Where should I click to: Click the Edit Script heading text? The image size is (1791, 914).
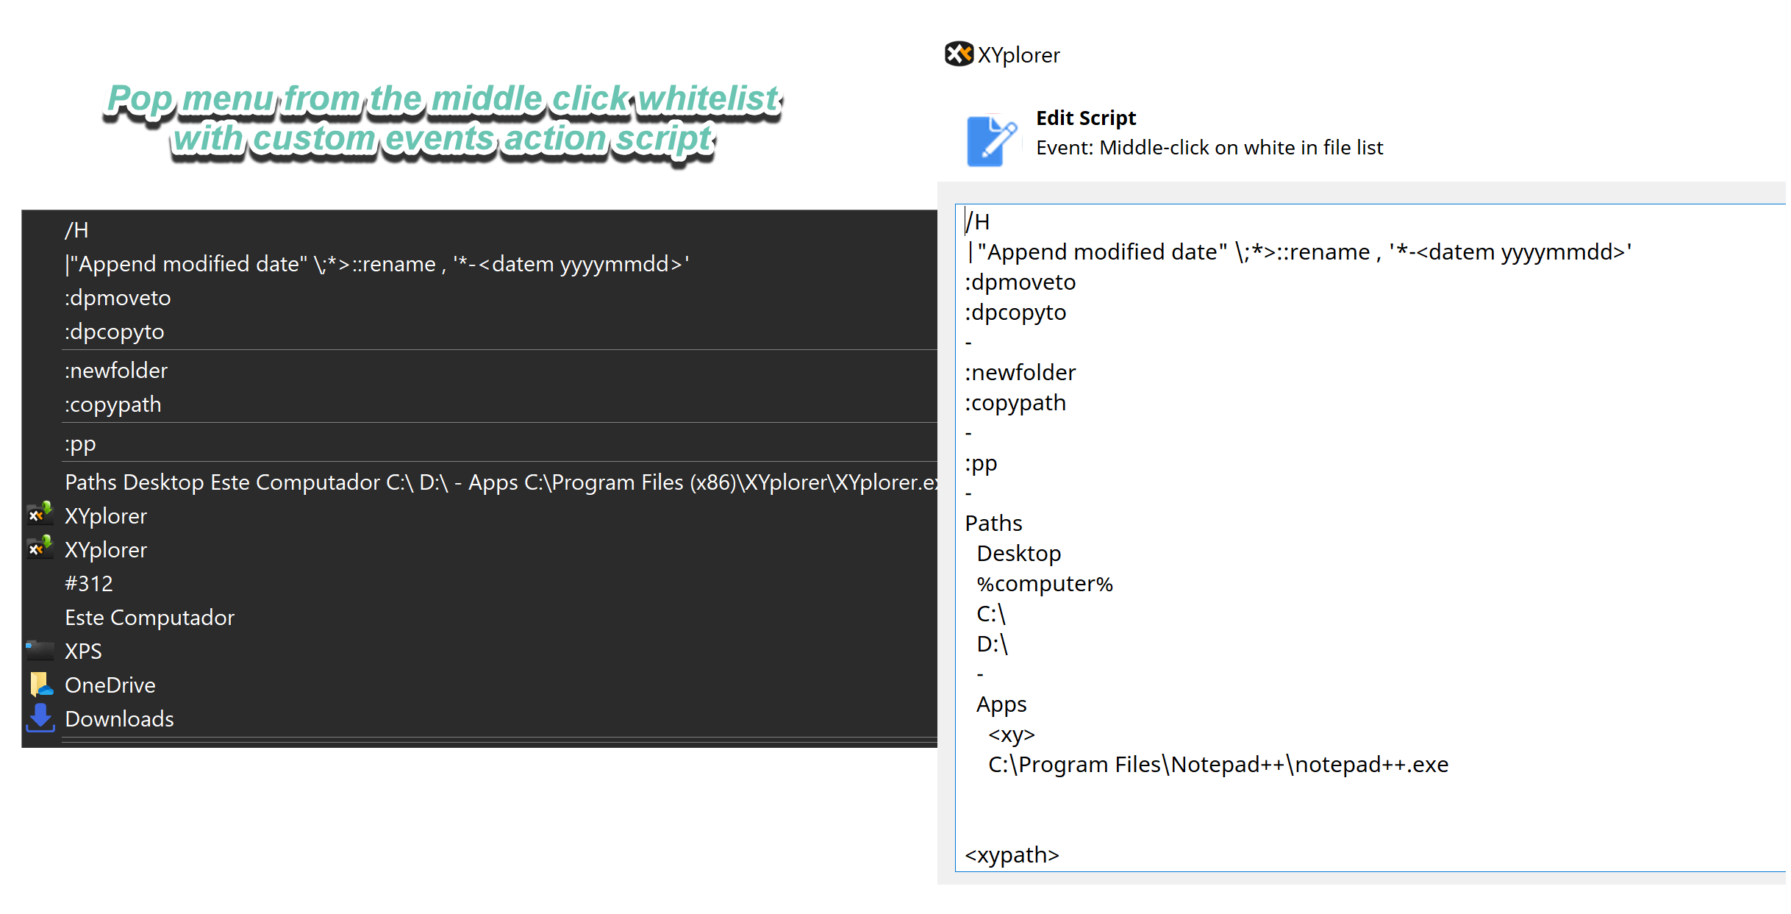point(1086,118)
